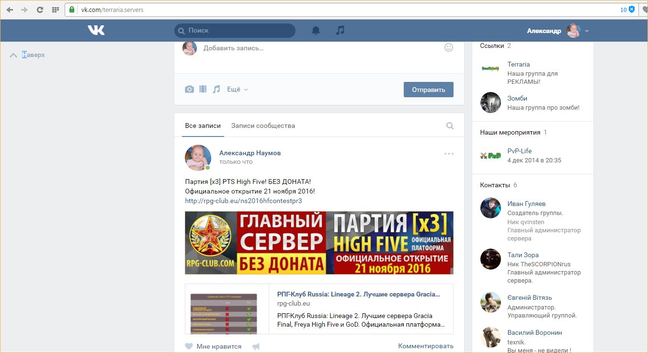Image resolution: width=648 pixels, height=353 pixels.
Task: Open the account dropdown arrow next to Александр
Action: point(587,31)
